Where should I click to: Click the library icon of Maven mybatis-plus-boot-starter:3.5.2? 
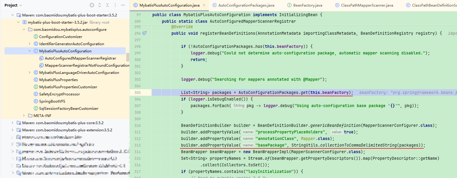click(19, 15)
